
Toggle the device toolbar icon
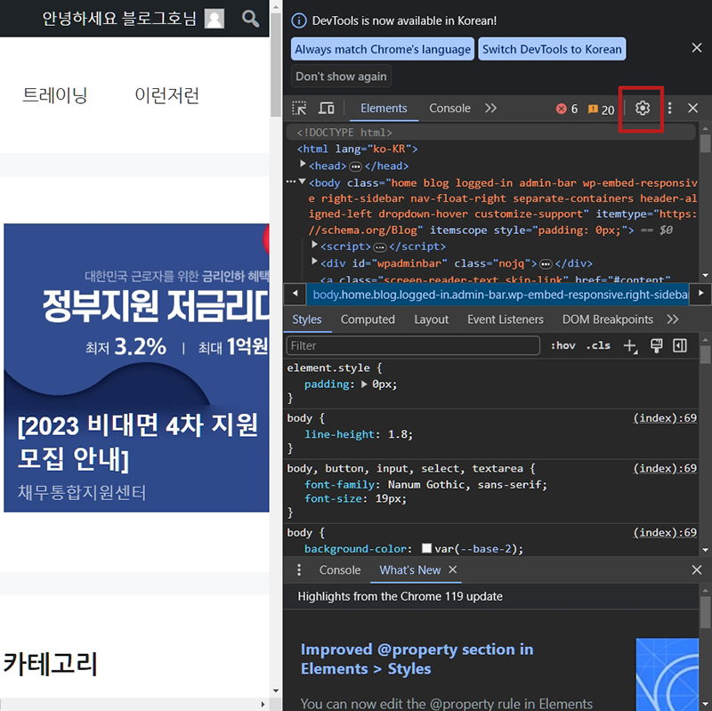tap(326, 108)
